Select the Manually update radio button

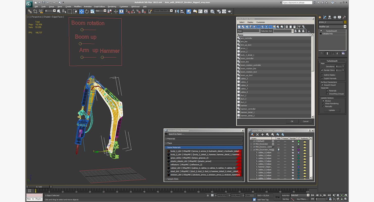click(x=323, y=106)
